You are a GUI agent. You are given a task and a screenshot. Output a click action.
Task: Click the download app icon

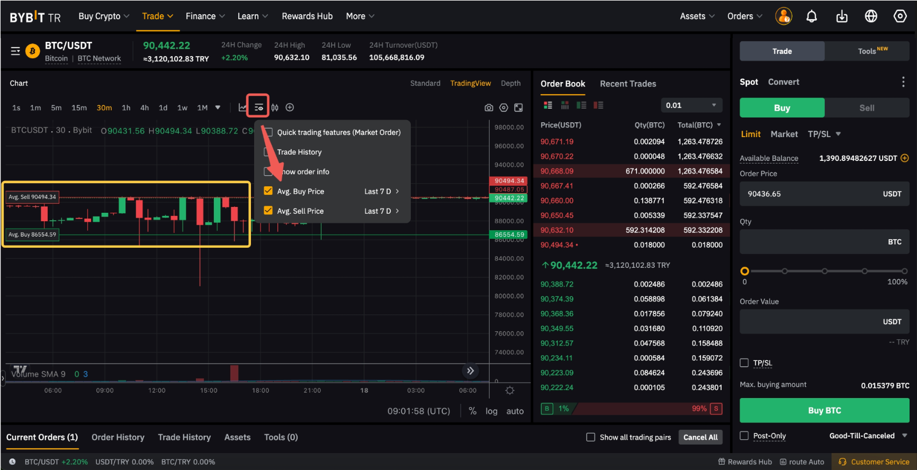coord(841,16)
